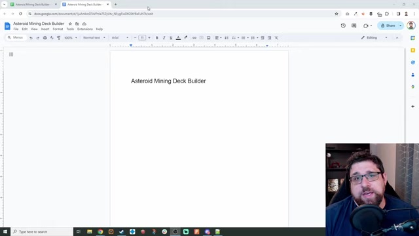Toggle underline formatting

(171, 38)
